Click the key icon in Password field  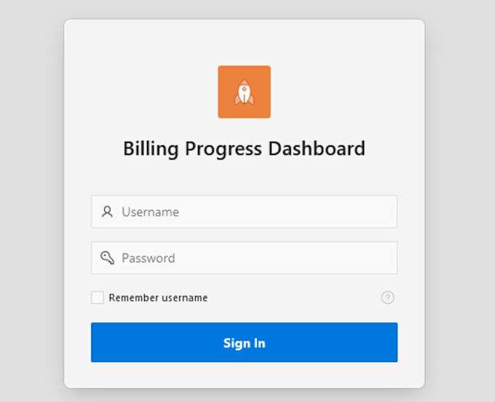click(x=107, y=257)
